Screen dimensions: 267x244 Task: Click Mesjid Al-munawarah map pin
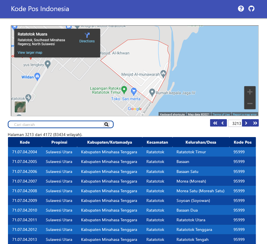point(163,74)
